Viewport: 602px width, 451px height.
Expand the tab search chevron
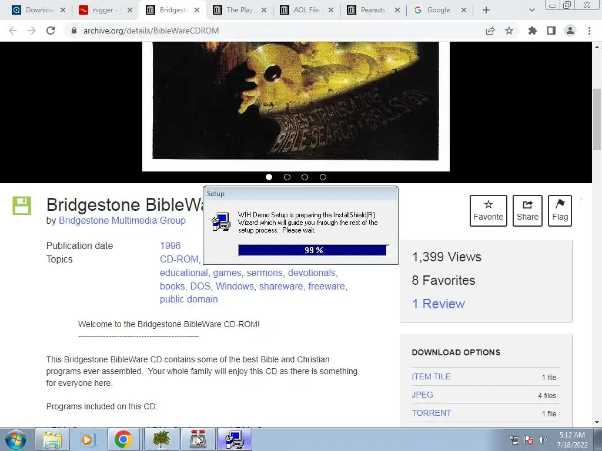[531, 10]
